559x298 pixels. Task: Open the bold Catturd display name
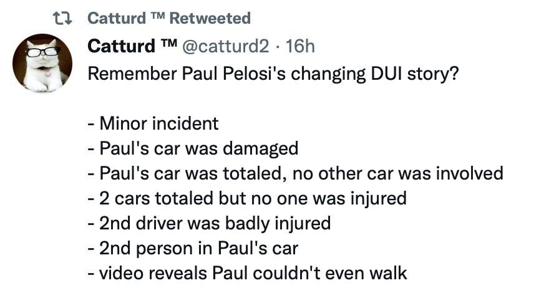(122, 46)
